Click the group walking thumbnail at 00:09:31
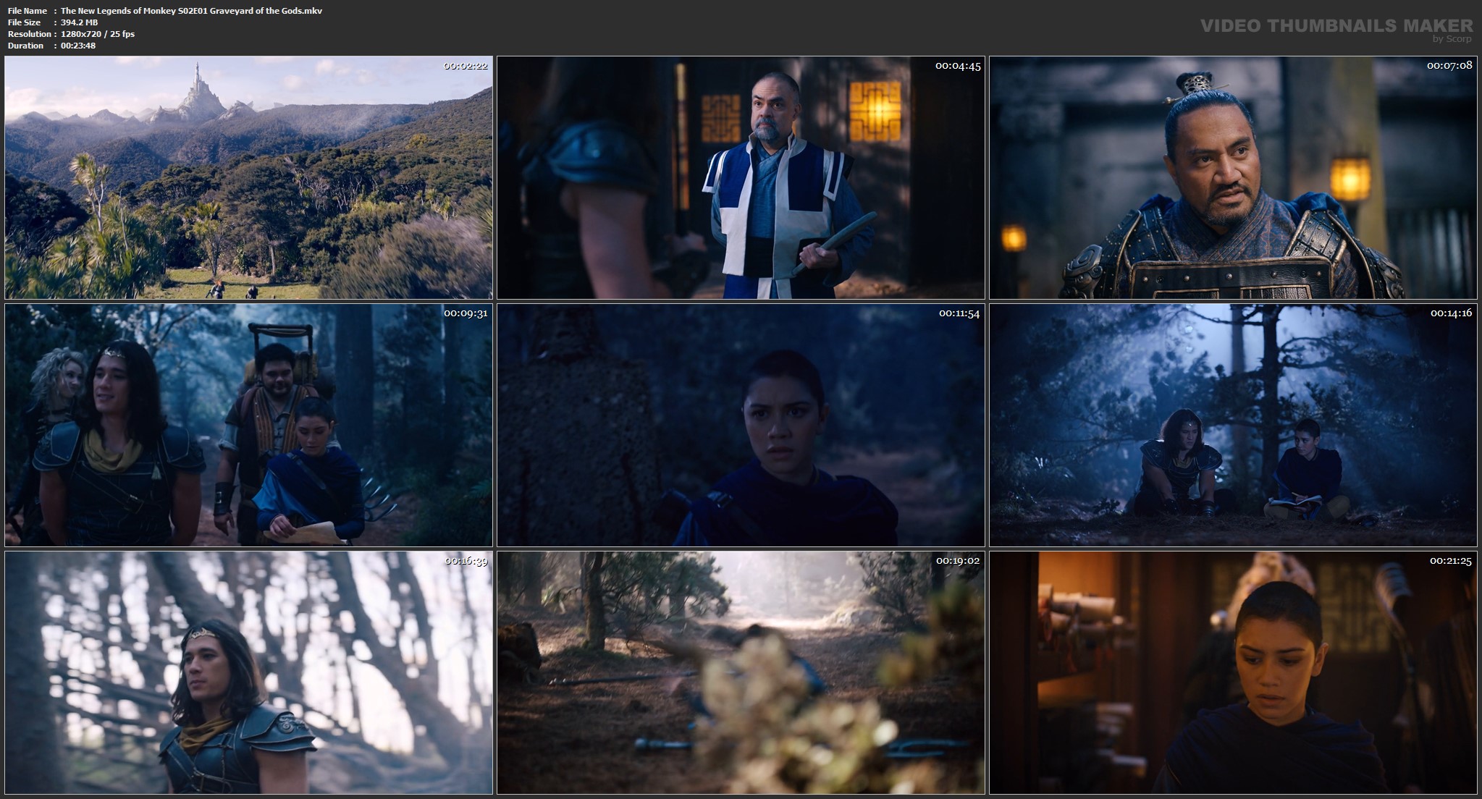The image size is (1482, 799). tap(248, 425)
